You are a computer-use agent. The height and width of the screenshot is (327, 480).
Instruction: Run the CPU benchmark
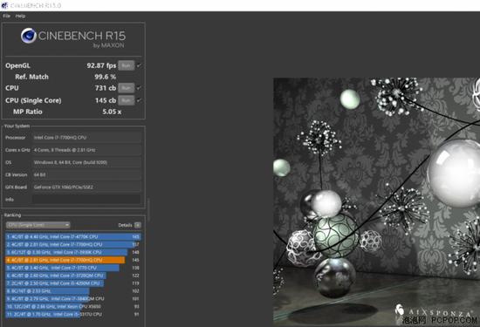pos(127,88)
